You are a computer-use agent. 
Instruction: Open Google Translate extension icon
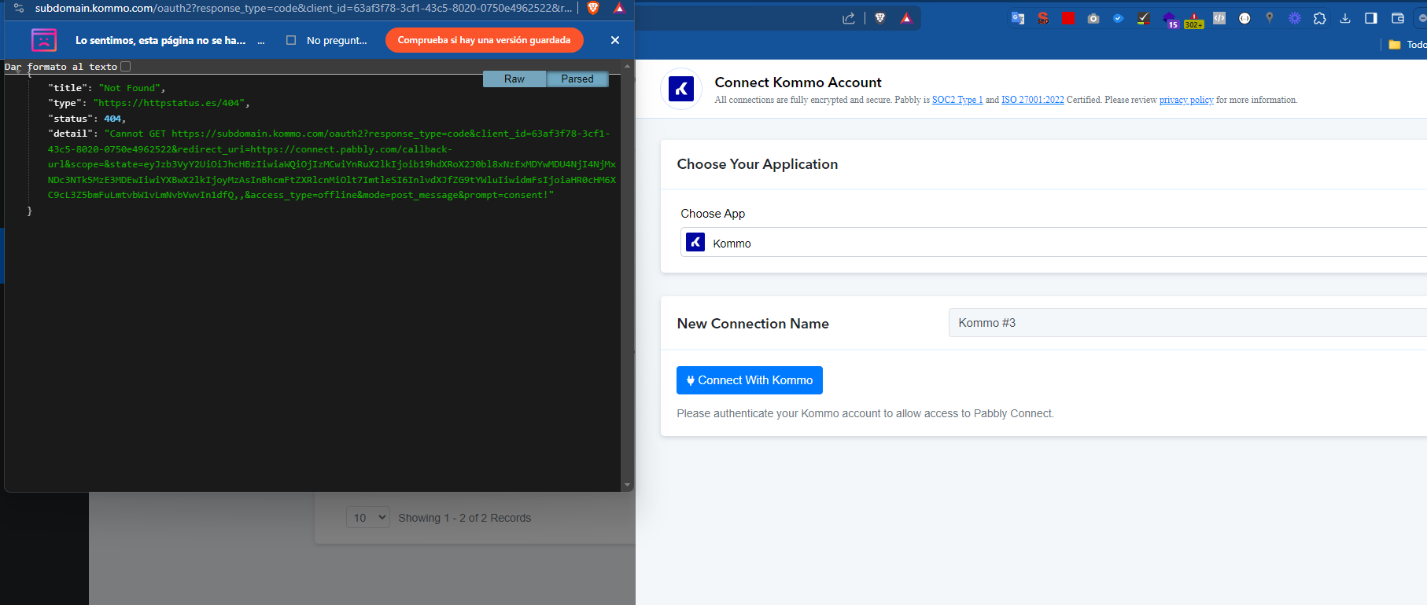[1018, 18]
